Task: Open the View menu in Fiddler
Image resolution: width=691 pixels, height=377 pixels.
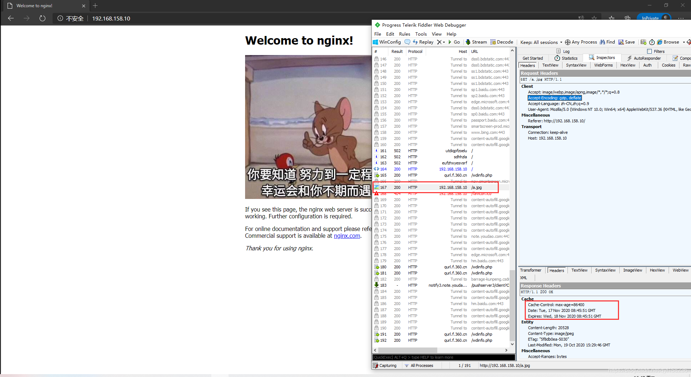Action: coord(437,34)
